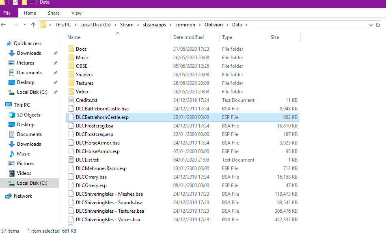Go up one folder level arrow
386x233 pixels.
[x=33, y=25]
